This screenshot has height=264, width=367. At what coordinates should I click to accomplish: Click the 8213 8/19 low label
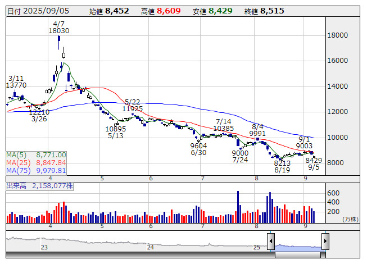(x=282, y=166)
